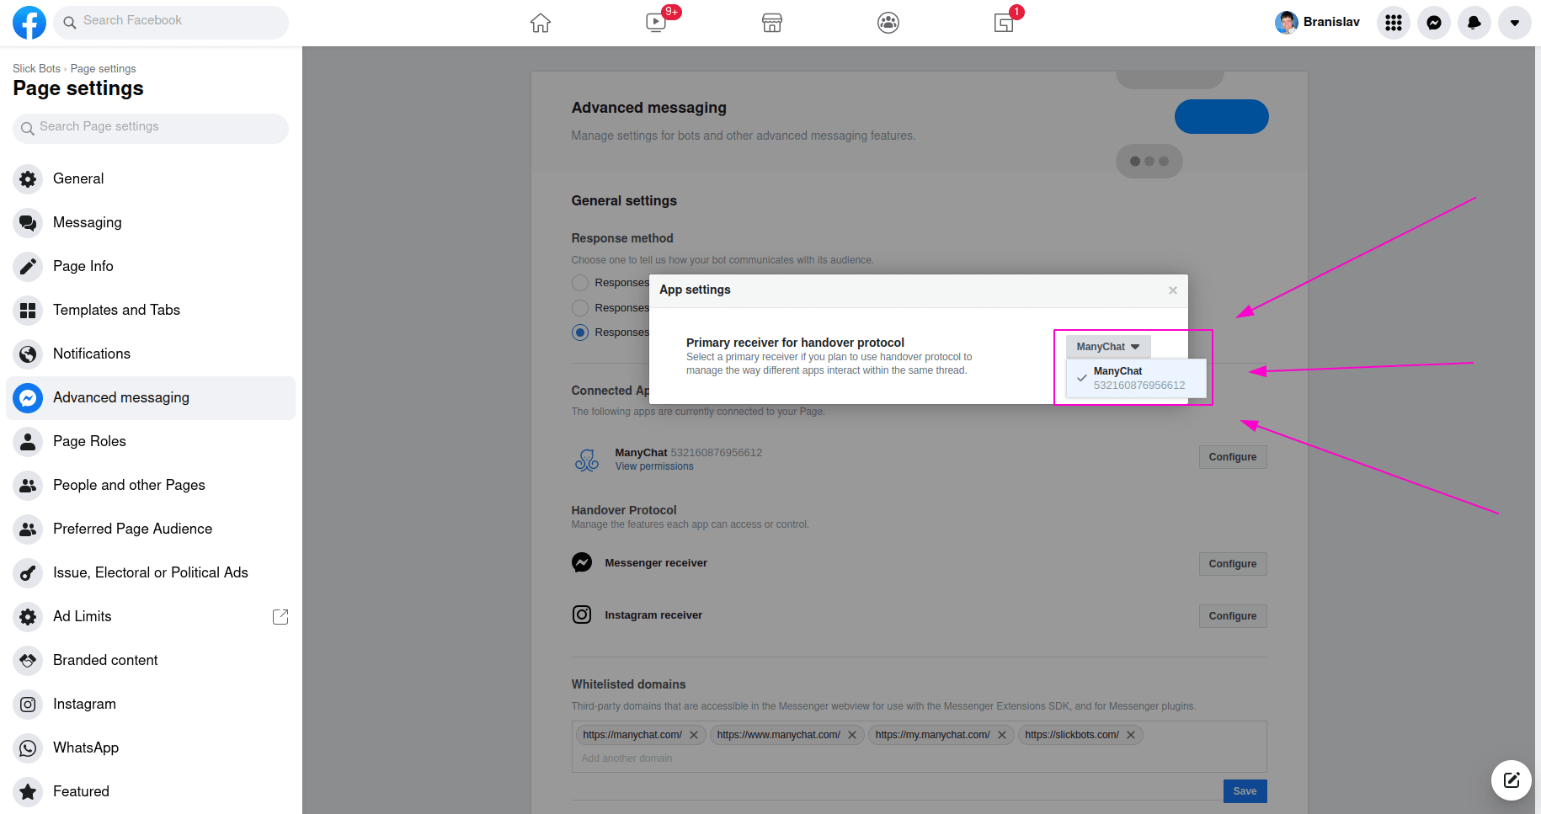The width and height of the screenshot is (1541, 814).
Task: Configure the ManyChat connected app
Action: coord(1233,457)
